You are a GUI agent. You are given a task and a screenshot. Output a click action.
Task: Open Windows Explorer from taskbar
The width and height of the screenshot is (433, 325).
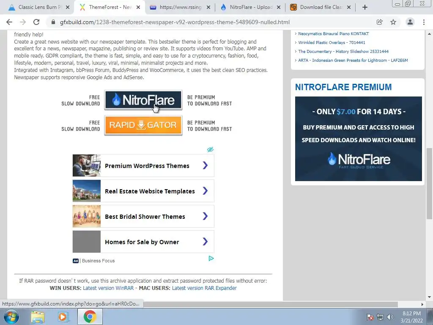pyautogui.click(x=38, y=317)
